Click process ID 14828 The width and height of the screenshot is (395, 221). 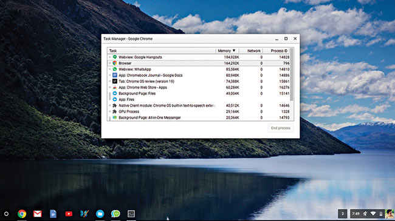(x=284, y=57)
